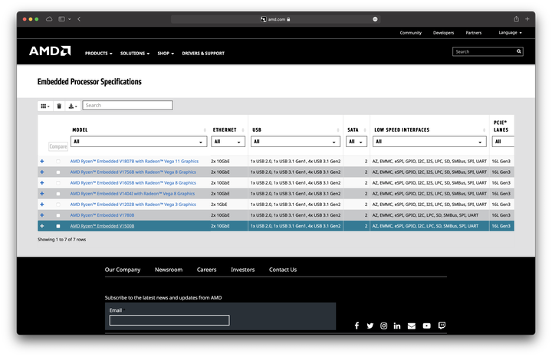The height and width of the screenshot is (357, 552).
Task: Open the USB filter dropdown
Action: pyautogui.click(x=295, y=142)
